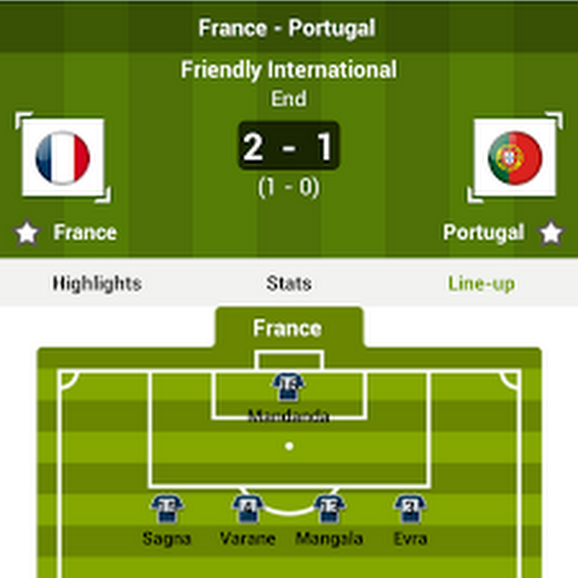Viewport: 578px width, 578px height.
Task: Select the Line-up tab
Action: click(481, 283)
